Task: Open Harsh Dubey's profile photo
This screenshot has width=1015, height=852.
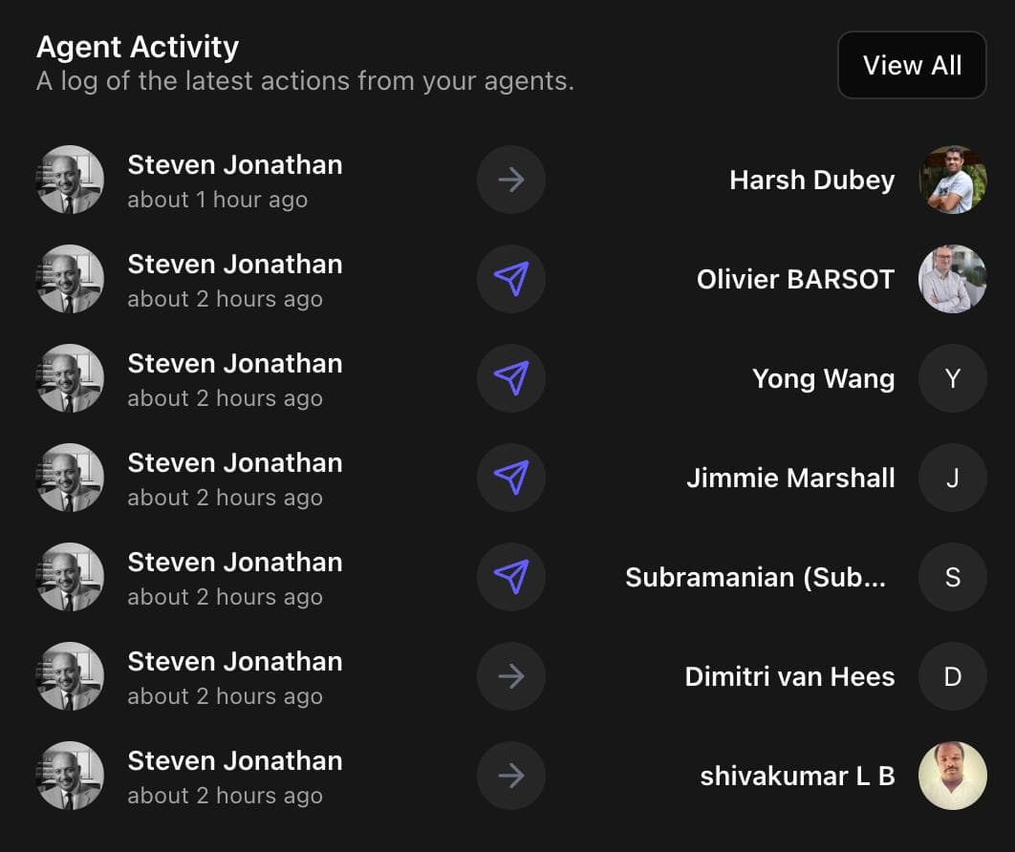Action: [x=952, y=180]
